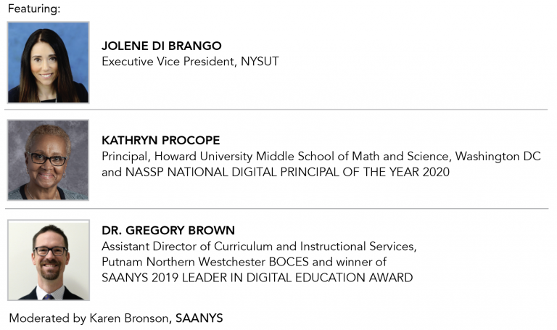Click 'Moderated by Karen Bronson' text
This screenshot has width=557, height=330.
click(x=88, y=318)
